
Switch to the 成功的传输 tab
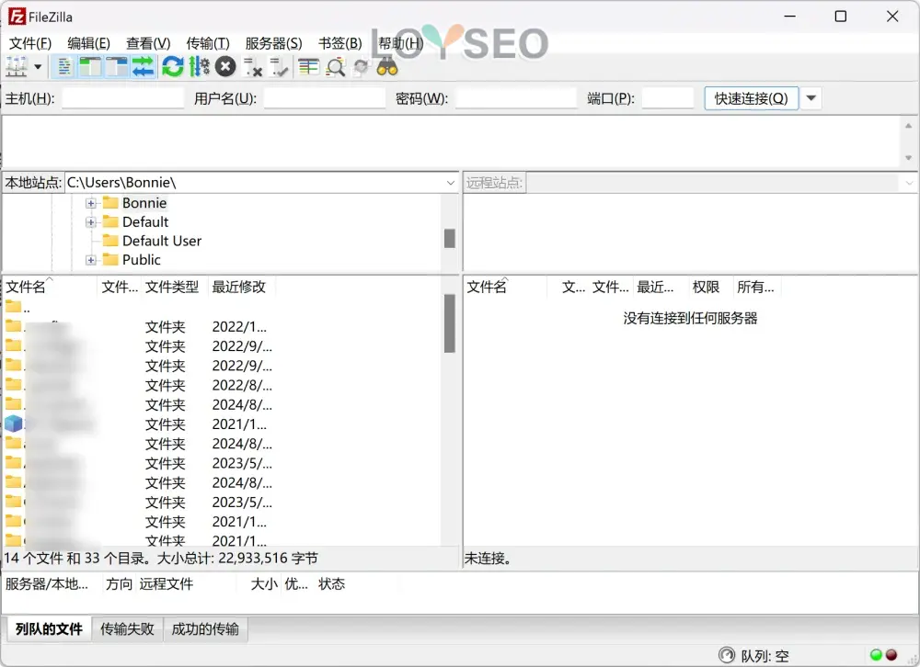(205, 629)
